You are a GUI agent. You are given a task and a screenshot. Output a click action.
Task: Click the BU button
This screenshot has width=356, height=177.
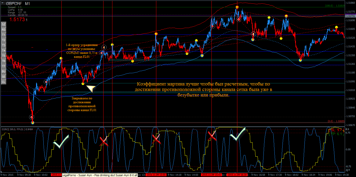pyautogui.click(x=4, y=71)
